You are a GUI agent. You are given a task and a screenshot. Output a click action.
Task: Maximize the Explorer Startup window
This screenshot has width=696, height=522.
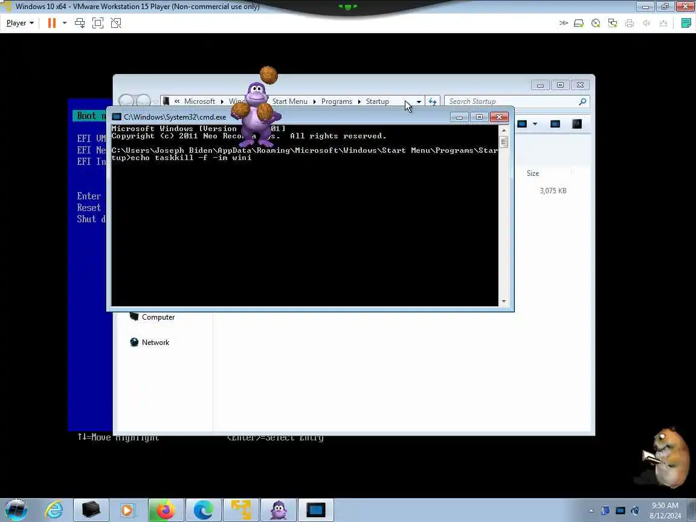click(560, 85)
